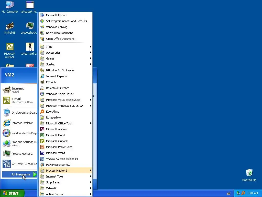
Task: Open pinned E-mail Microsoft Outlook item
Action: [19, 100]
